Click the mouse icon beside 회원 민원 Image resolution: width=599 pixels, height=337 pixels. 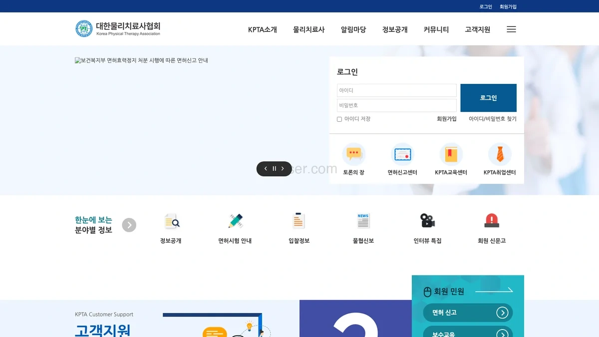click(427, 292)
